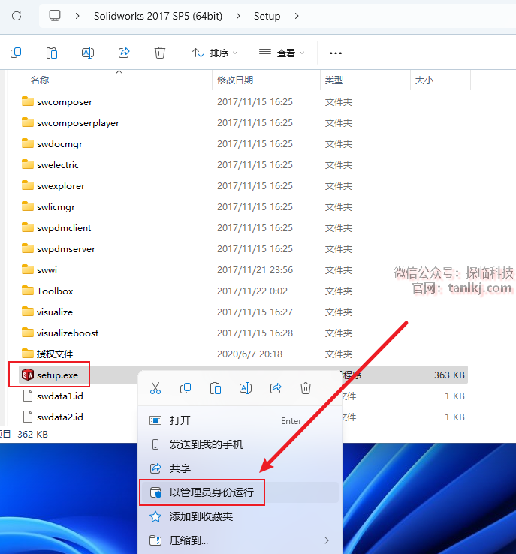
Task: Expand chevron after This PC icon
Action: [77, 16]
